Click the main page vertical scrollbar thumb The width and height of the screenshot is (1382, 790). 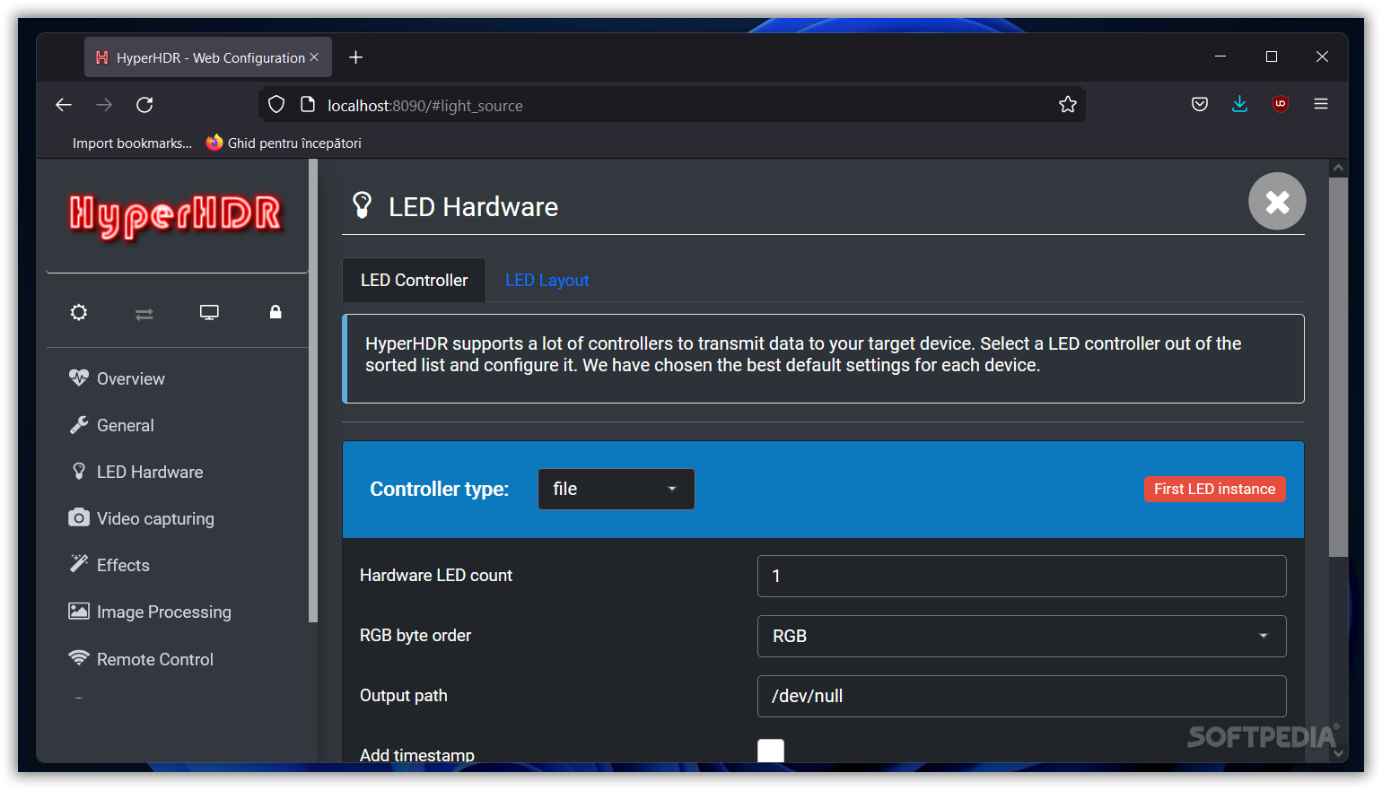(x=1338, y=368)
